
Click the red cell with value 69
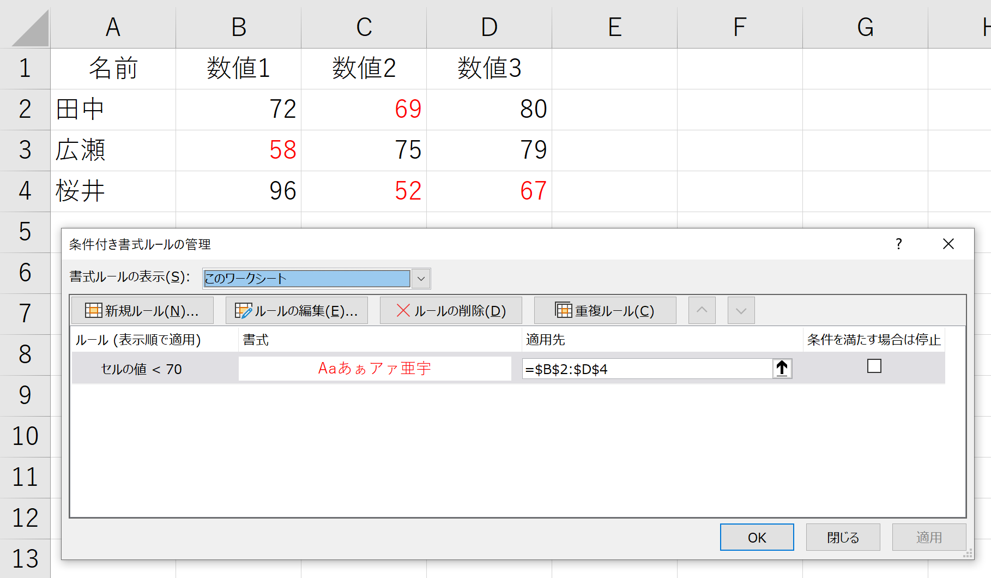click(364, 110)
